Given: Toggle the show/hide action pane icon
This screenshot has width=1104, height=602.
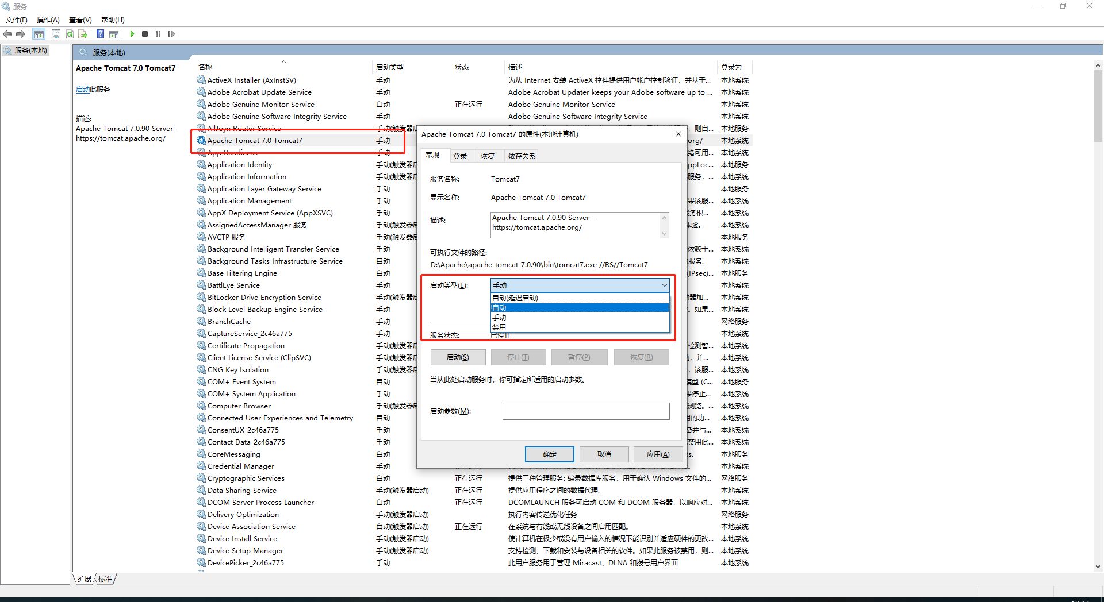Looking at the screenshot, I should pos(114,34).
